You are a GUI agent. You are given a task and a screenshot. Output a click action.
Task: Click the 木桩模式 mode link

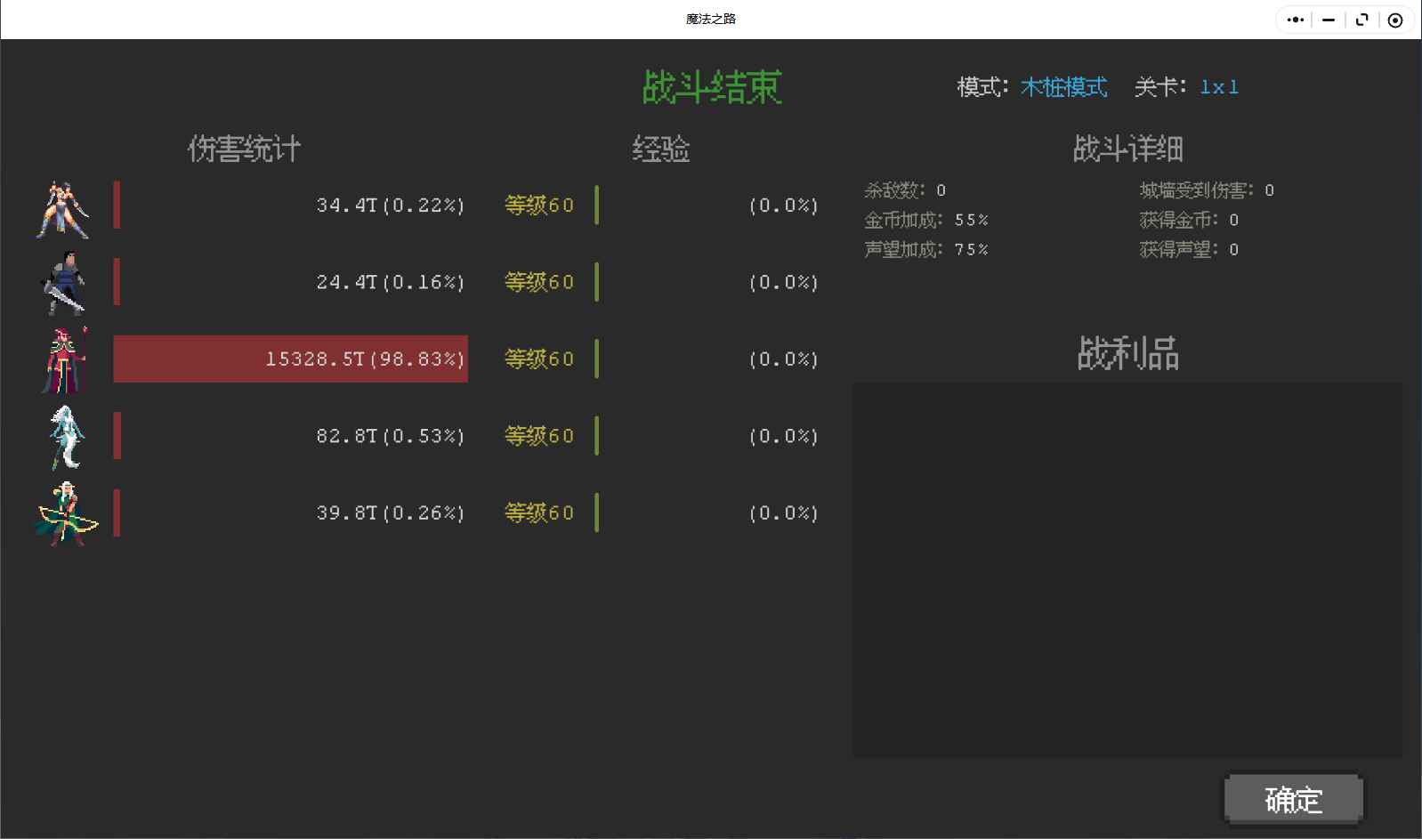pyautogui.click(x=1064, y=87)
